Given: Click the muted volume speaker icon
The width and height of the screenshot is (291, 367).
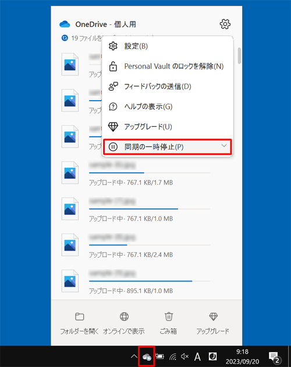Looking at the screenshot, I should tap(185, 357).
